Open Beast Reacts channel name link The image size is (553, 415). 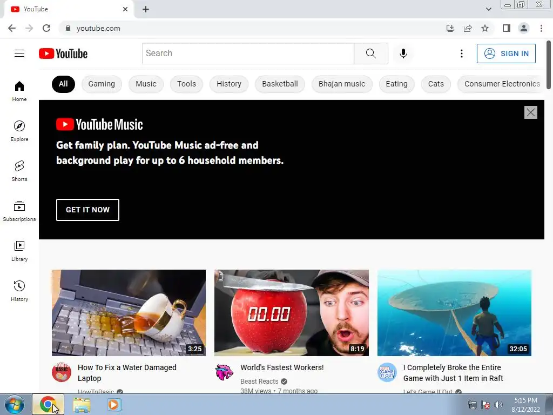(x=259, y=381)
